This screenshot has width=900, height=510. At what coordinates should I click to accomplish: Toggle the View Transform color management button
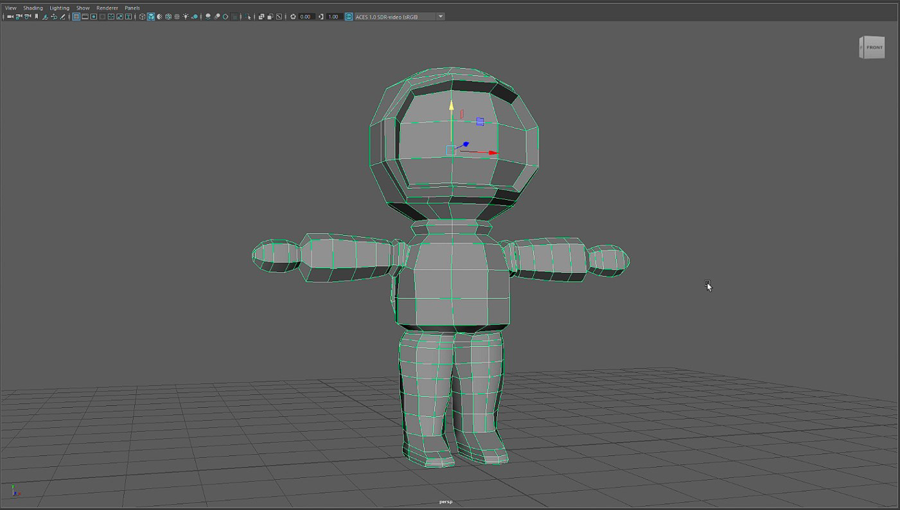click(x=349, y=17)
